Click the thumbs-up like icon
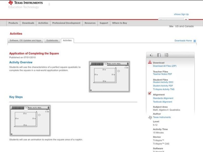 [151, 55]
